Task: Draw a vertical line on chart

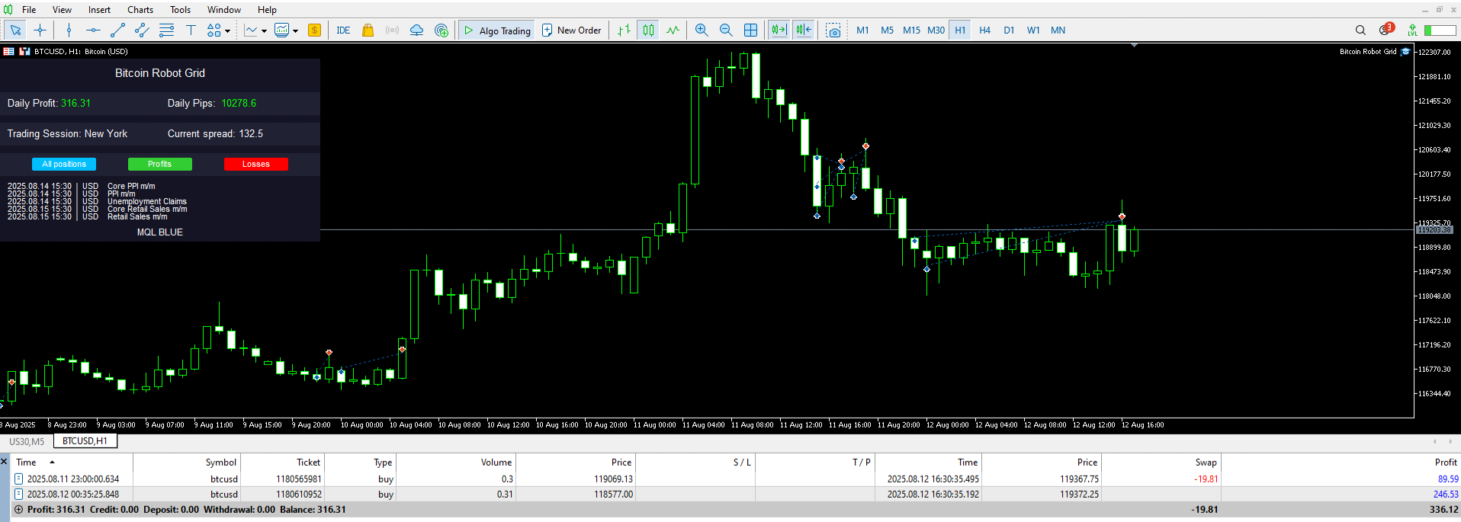Action: (x=69, y=30)
